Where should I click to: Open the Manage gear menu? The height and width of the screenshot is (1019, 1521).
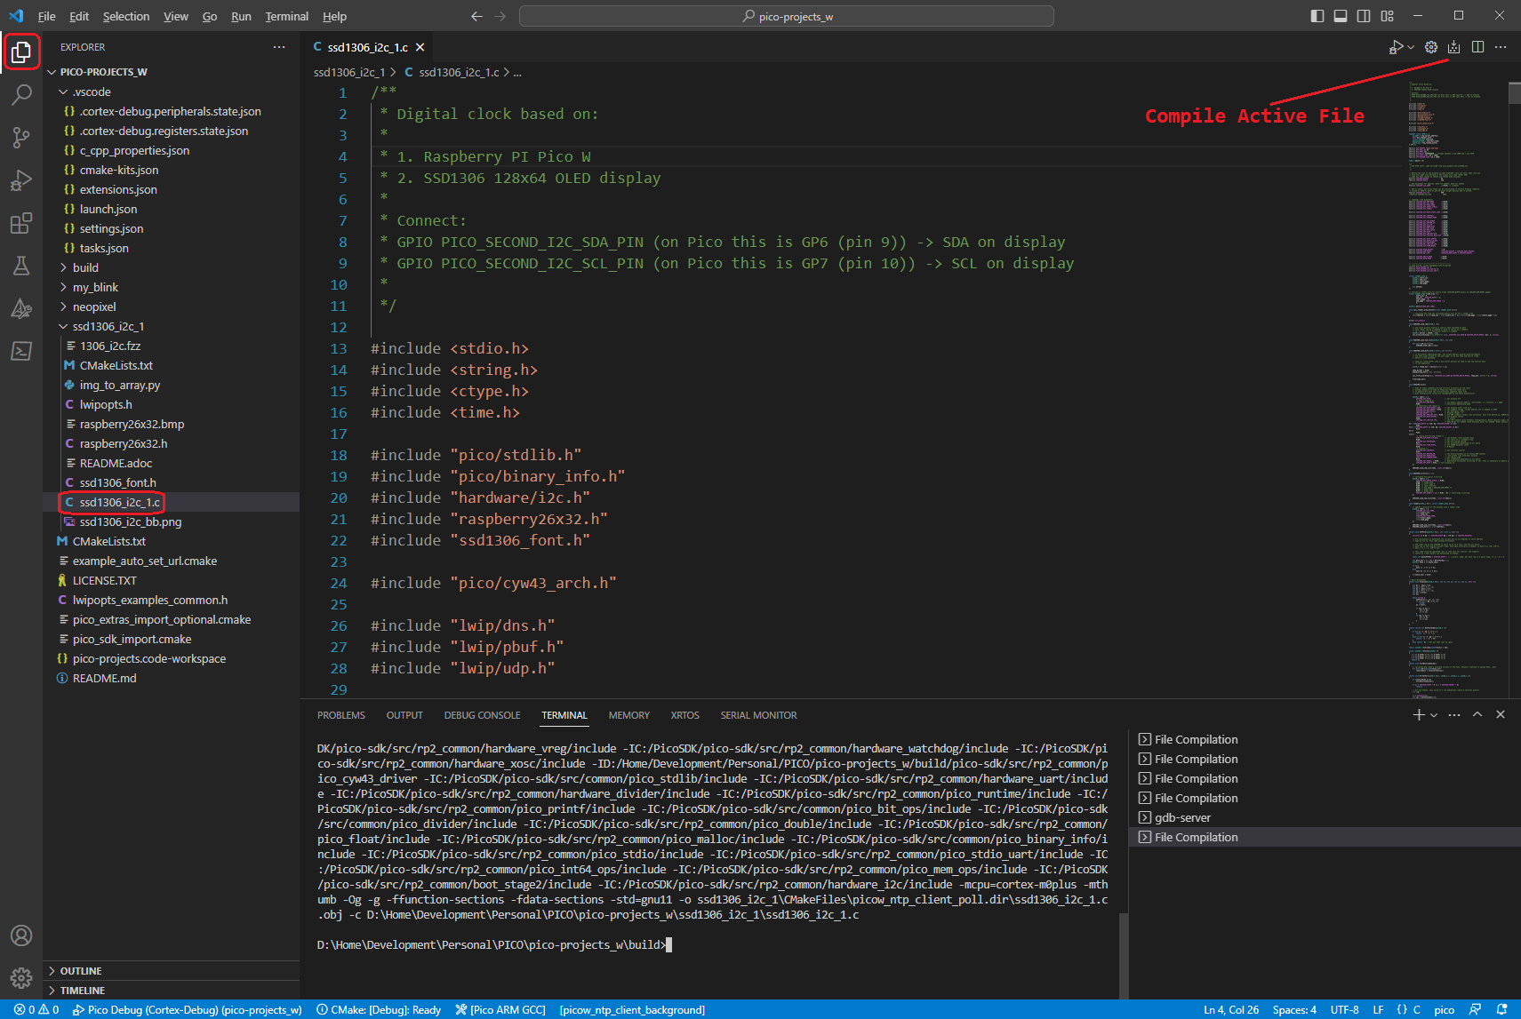[21, 978]
